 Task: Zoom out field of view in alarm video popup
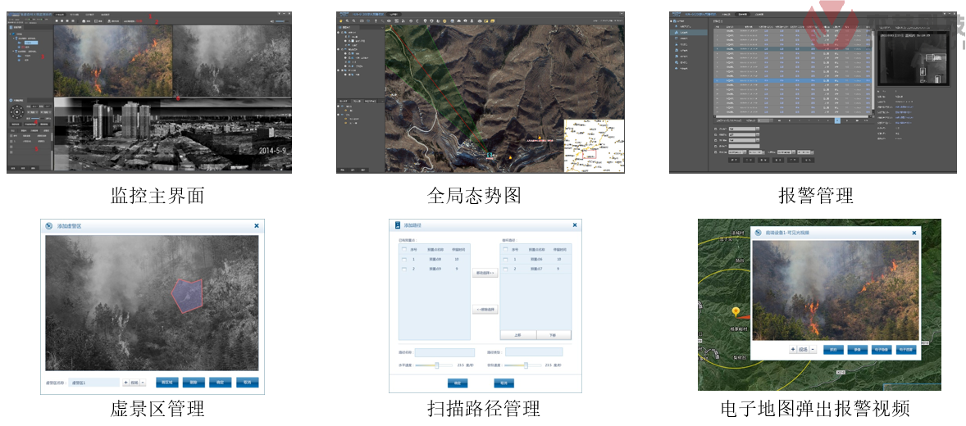[813, 349]
